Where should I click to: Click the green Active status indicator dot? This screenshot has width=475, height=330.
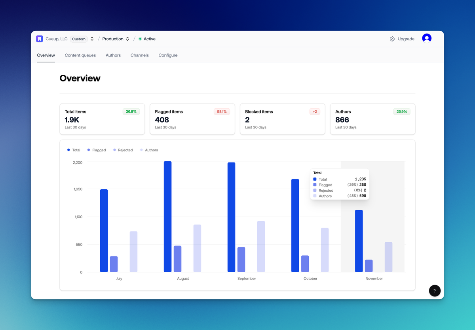click(141, 39)
